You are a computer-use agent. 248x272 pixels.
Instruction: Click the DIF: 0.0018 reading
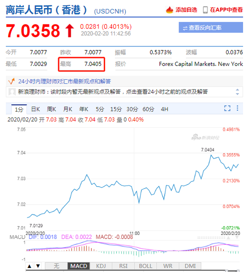pos(43,237)
